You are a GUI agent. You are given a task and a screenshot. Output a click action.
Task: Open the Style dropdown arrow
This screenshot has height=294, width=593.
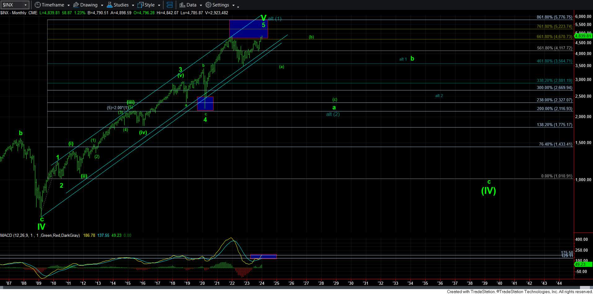(x=159, y=5)
